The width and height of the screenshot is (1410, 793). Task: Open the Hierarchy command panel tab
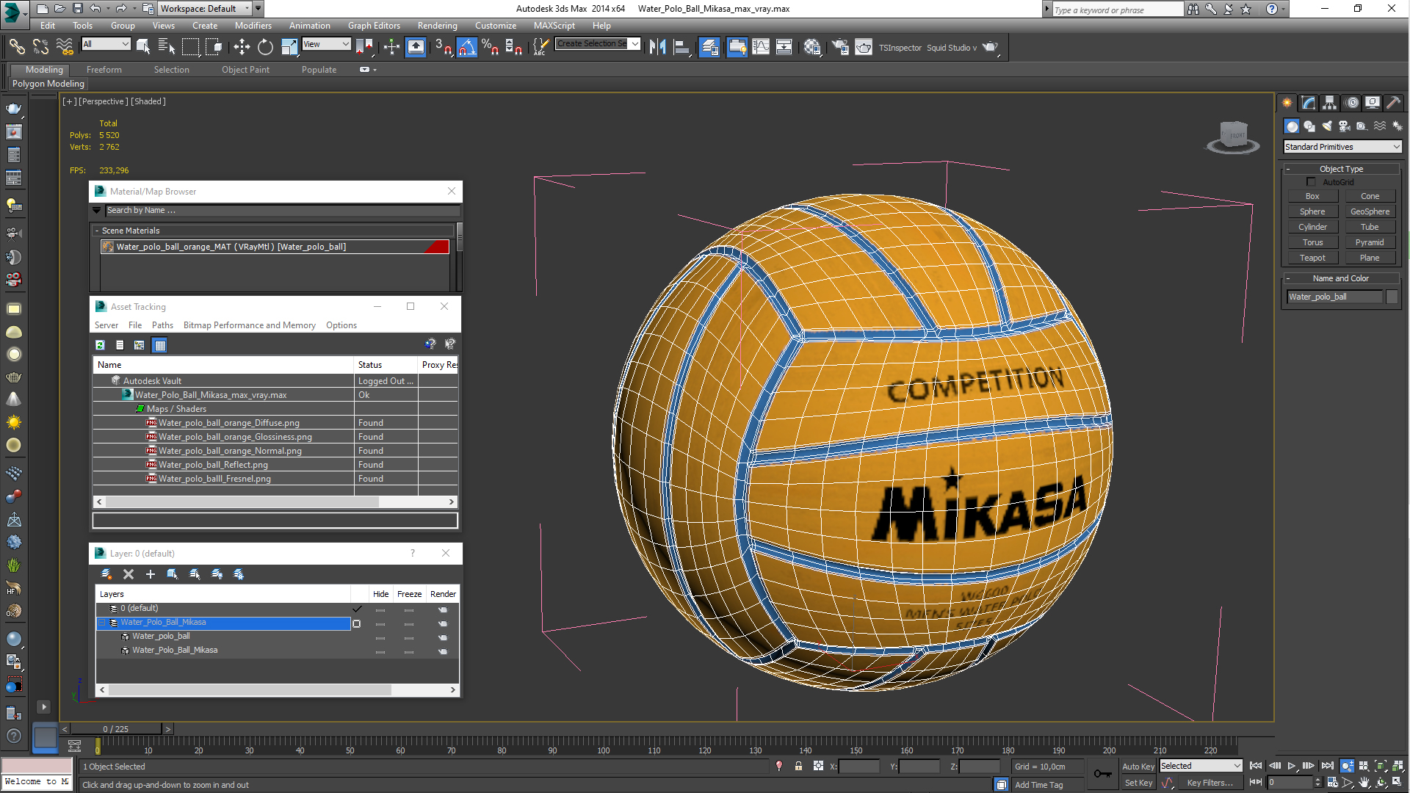(1330, 103)
